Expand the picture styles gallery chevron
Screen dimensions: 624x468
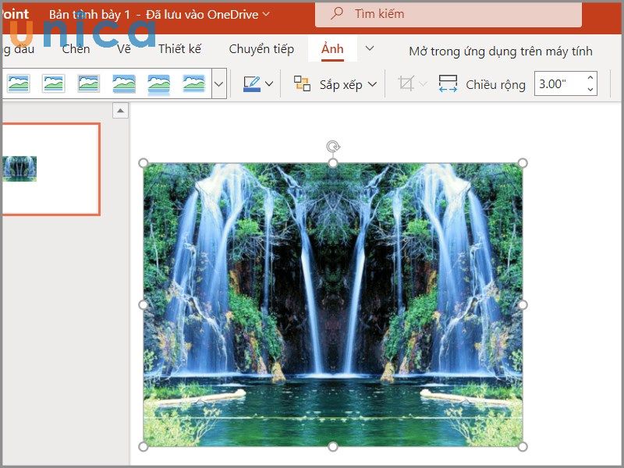point(218,83)
